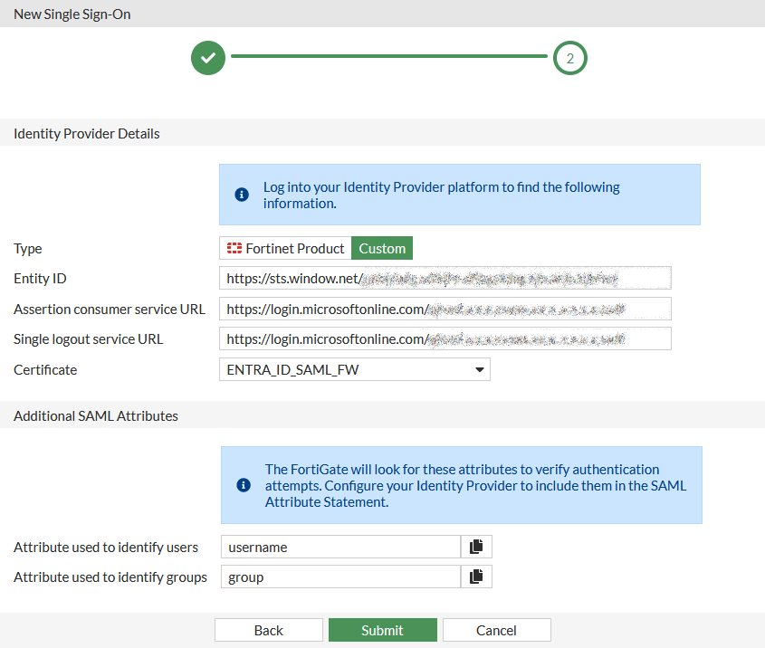Click the info icon in SAML Attributes notice

[243, 485]
